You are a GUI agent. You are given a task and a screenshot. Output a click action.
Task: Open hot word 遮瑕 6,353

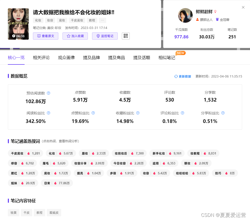pyautogui.click(x=164, y=163)
